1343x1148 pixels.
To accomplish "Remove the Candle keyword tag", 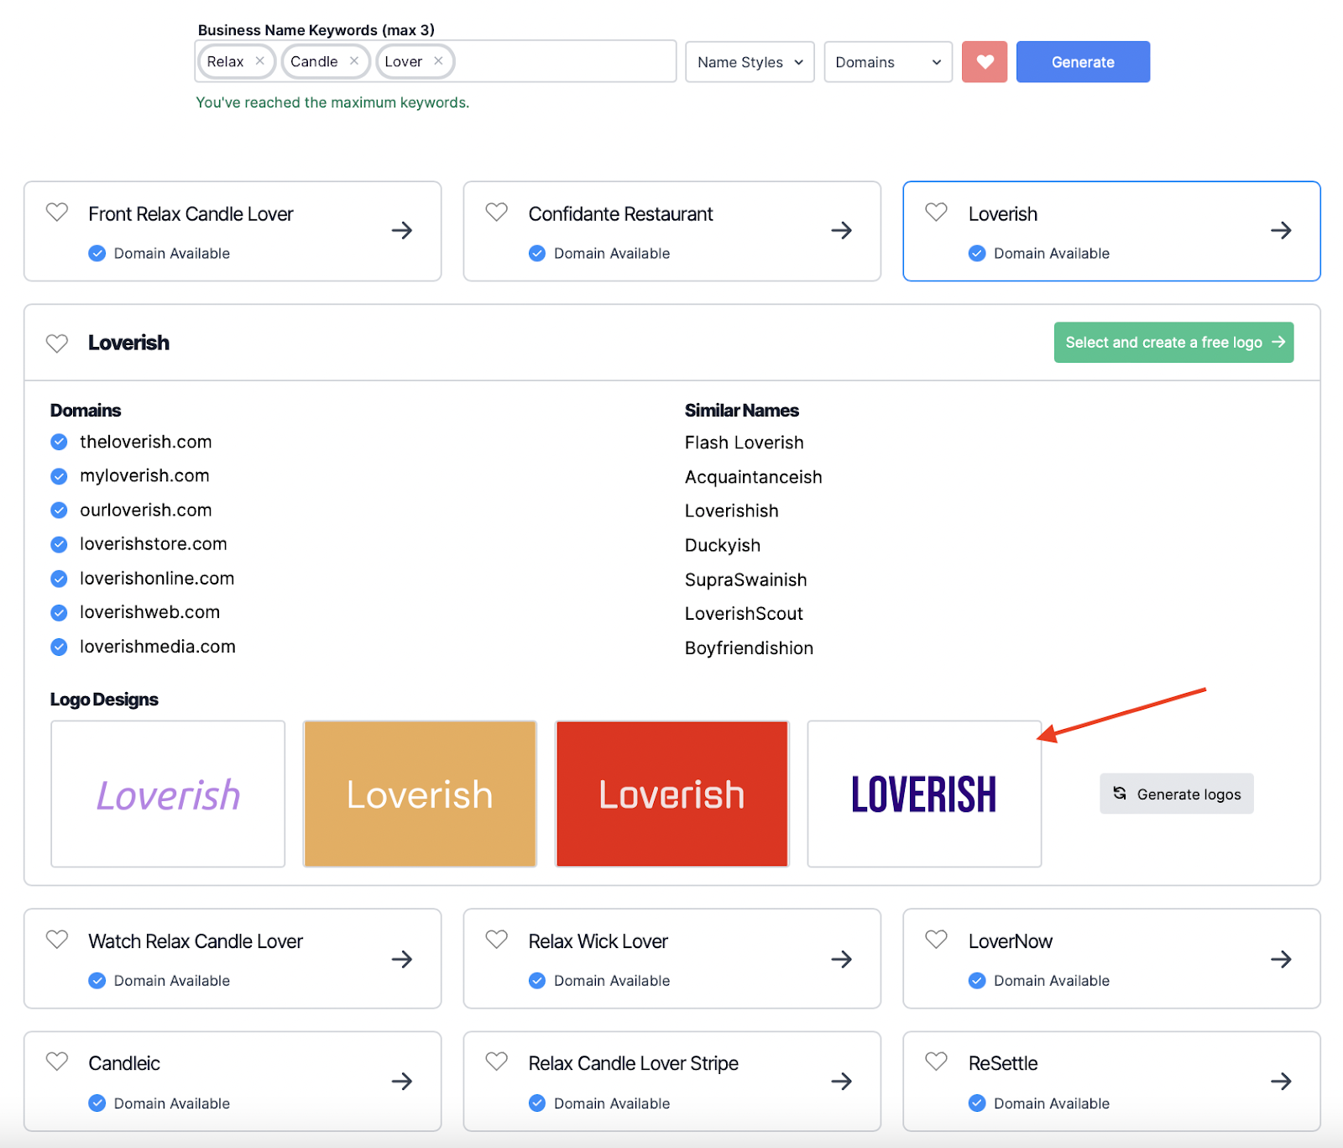I will [354, 61].
